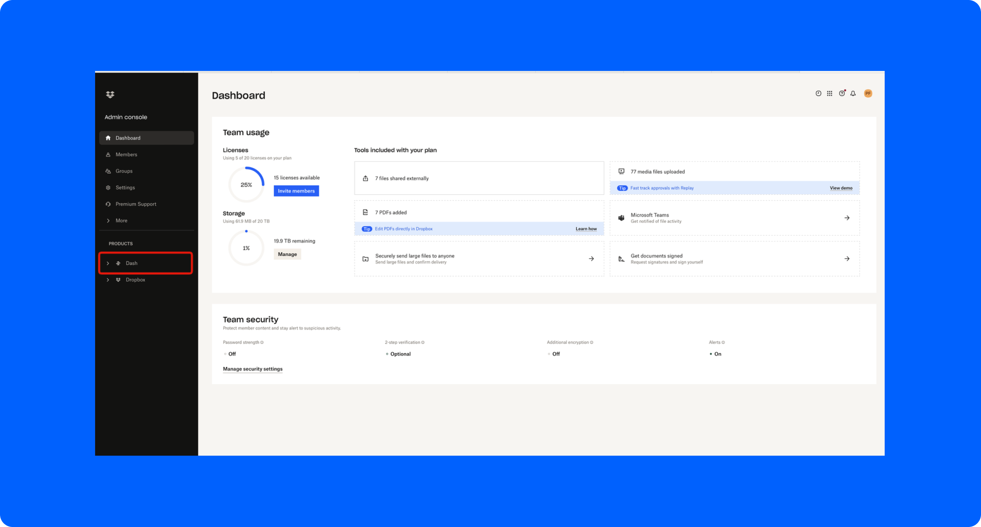Click the recent activity clock icon
The width and height of the screenshot is (981, 527).
point(818,93)
